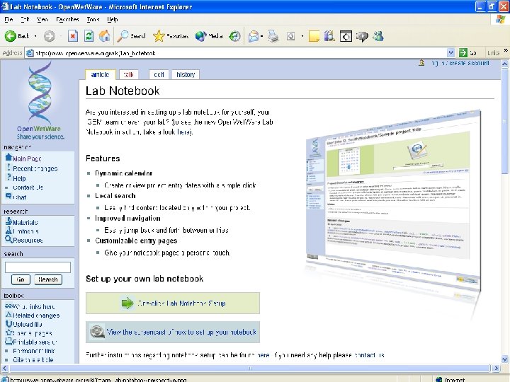
Task: Switch to the article tab
Action: click(x=100, y=75)
